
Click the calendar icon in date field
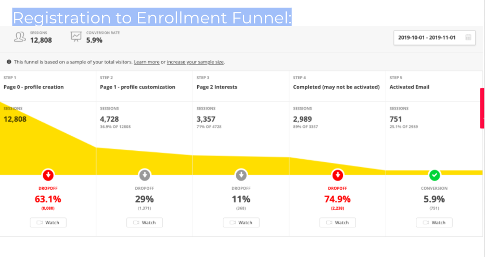coord(468,37)
